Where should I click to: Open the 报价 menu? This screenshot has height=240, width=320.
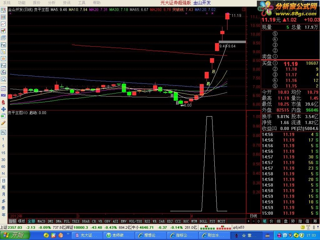tap(37, 2)
